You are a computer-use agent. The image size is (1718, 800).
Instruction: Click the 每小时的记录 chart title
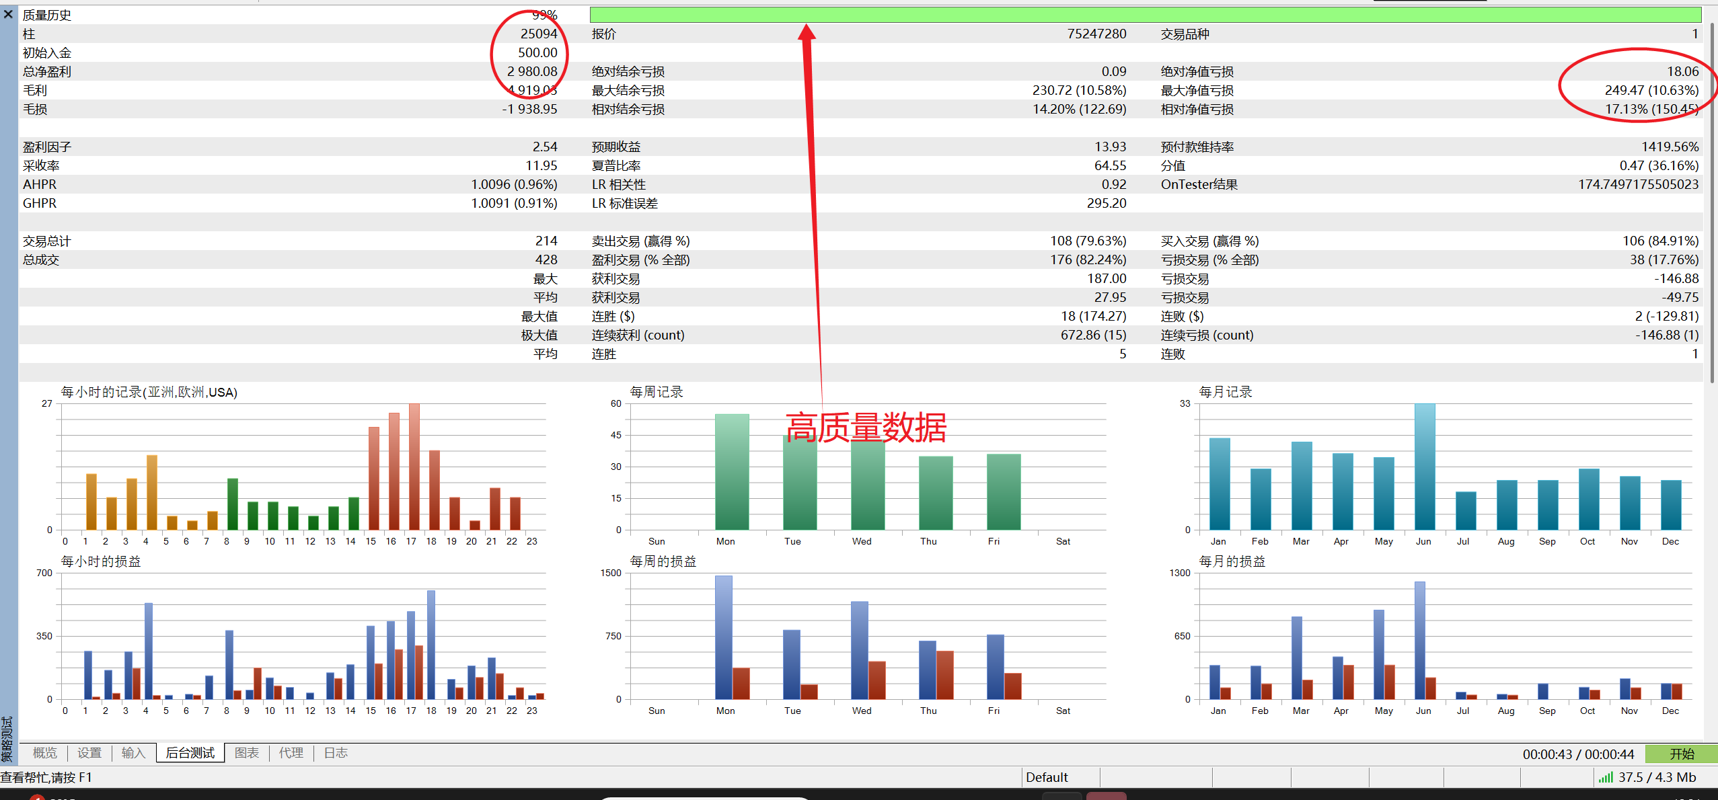[149, 392]
